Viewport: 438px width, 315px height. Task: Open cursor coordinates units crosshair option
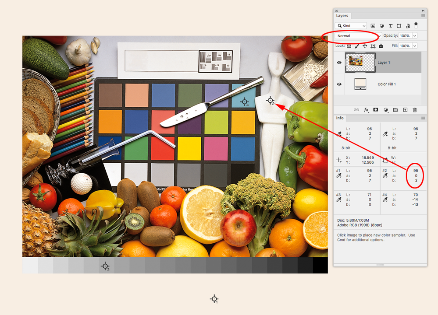coord(339,160)
